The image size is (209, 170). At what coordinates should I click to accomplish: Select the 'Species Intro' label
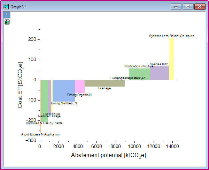[x=159, y=64]
